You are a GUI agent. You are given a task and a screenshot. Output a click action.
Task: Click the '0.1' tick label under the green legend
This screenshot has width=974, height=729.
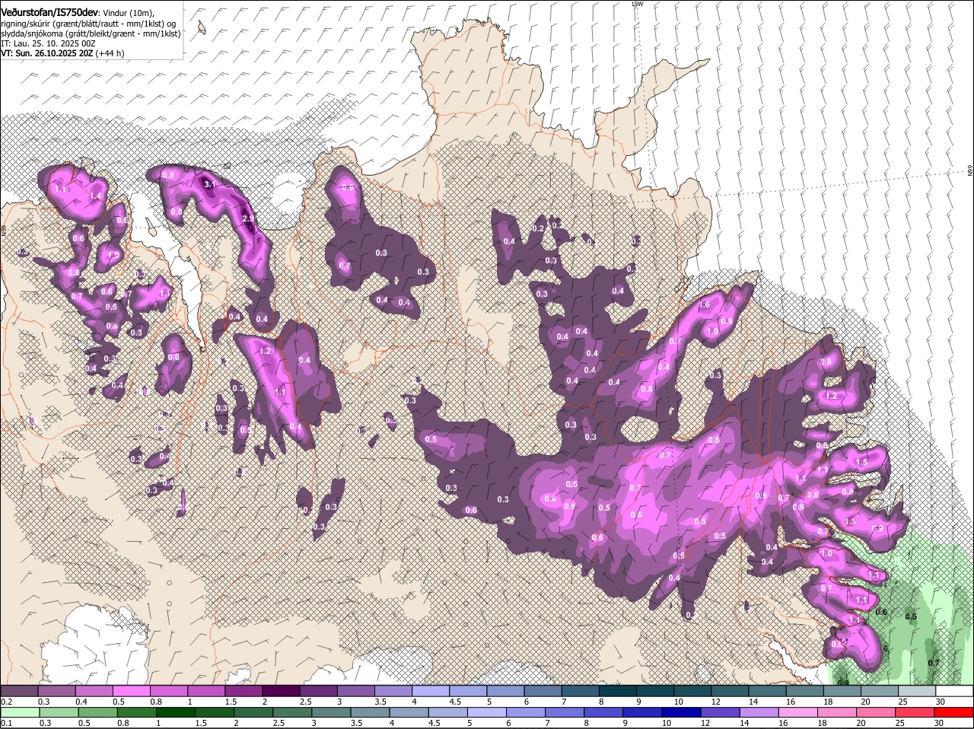tap(6, 723)
